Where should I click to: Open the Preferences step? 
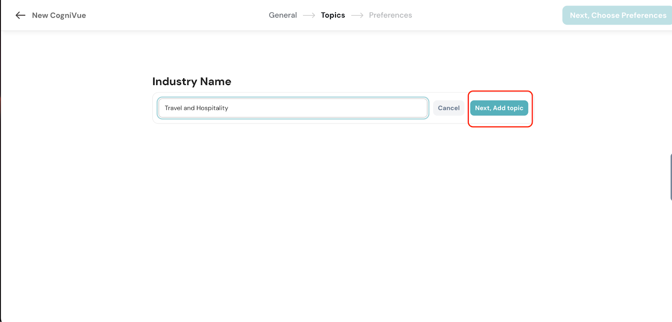click(x=390, y=15)
